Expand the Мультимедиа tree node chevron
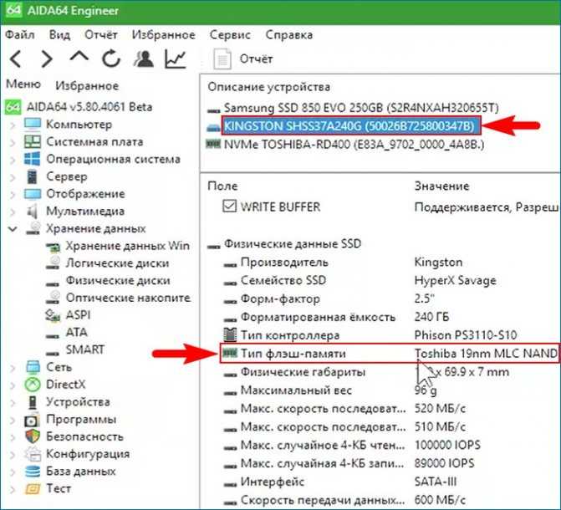 (x=13, y=212)
